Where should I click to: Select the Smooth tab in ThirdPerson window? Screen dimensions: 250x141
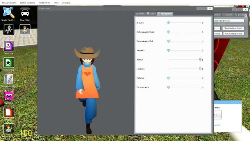click(228, 15)
